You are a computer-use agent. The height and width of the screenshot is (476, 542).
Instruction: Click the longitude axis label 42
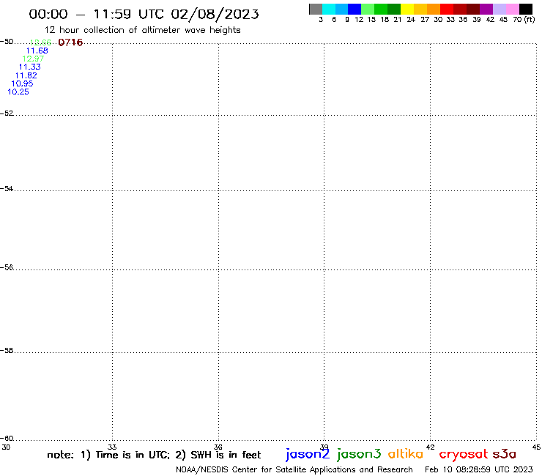click(431, 447)
